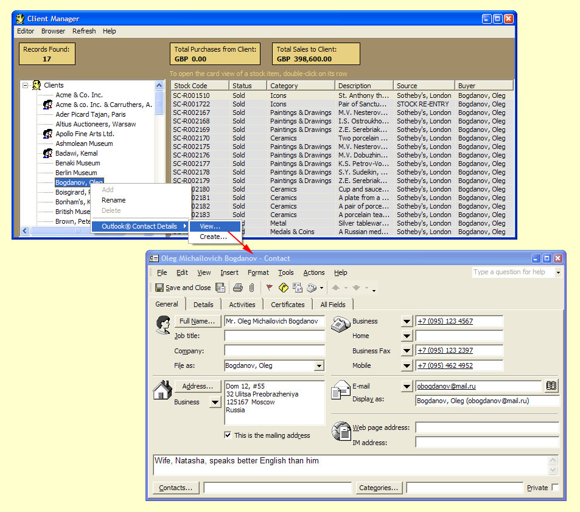Open the Browser menu in Client Manager

[54, 31]
